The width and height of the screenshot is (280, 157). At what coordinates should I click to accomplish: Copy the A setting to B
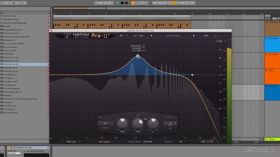[x=141, y=36]
